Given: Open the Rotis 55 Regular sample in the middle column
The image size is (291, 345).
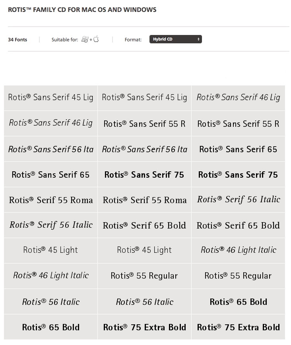Looking at the screenshot, I should tap(144, 276).
